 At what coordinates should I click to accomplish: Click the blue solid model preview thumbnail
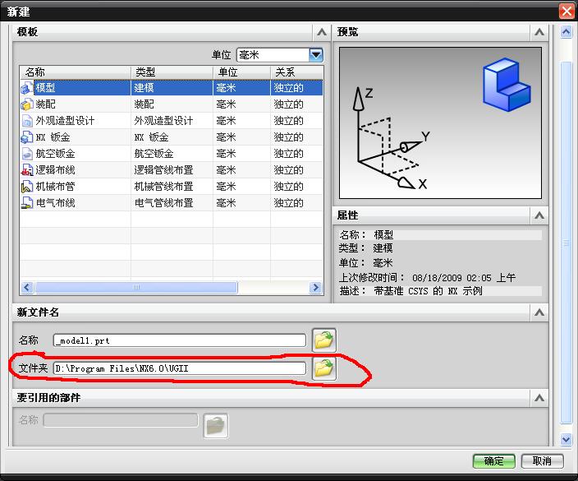[x=506, y=85]
